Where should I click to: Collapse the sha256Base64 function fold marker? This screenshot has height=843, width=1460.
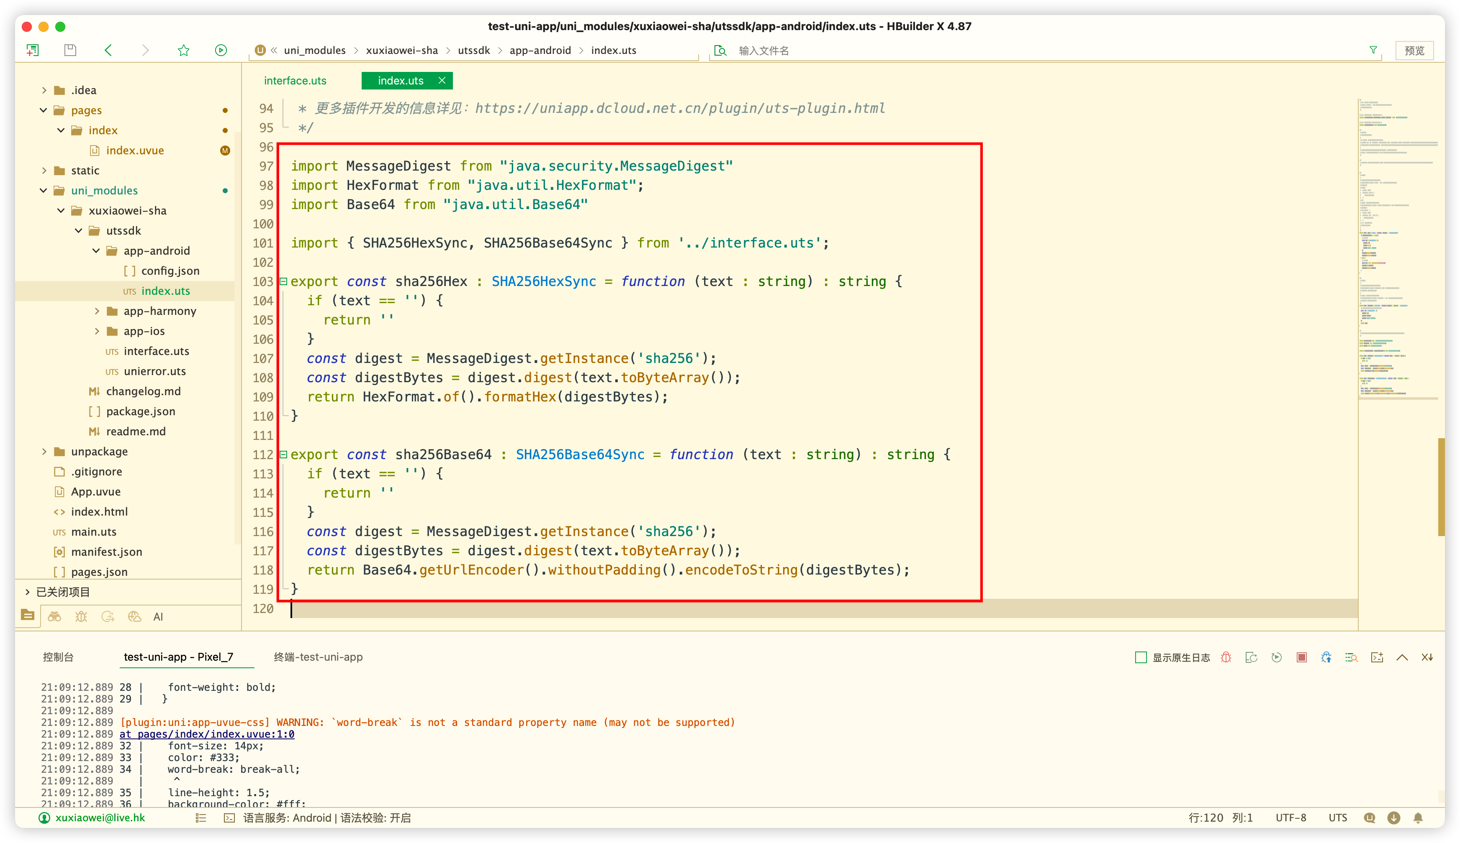click(x=284, y=455)
